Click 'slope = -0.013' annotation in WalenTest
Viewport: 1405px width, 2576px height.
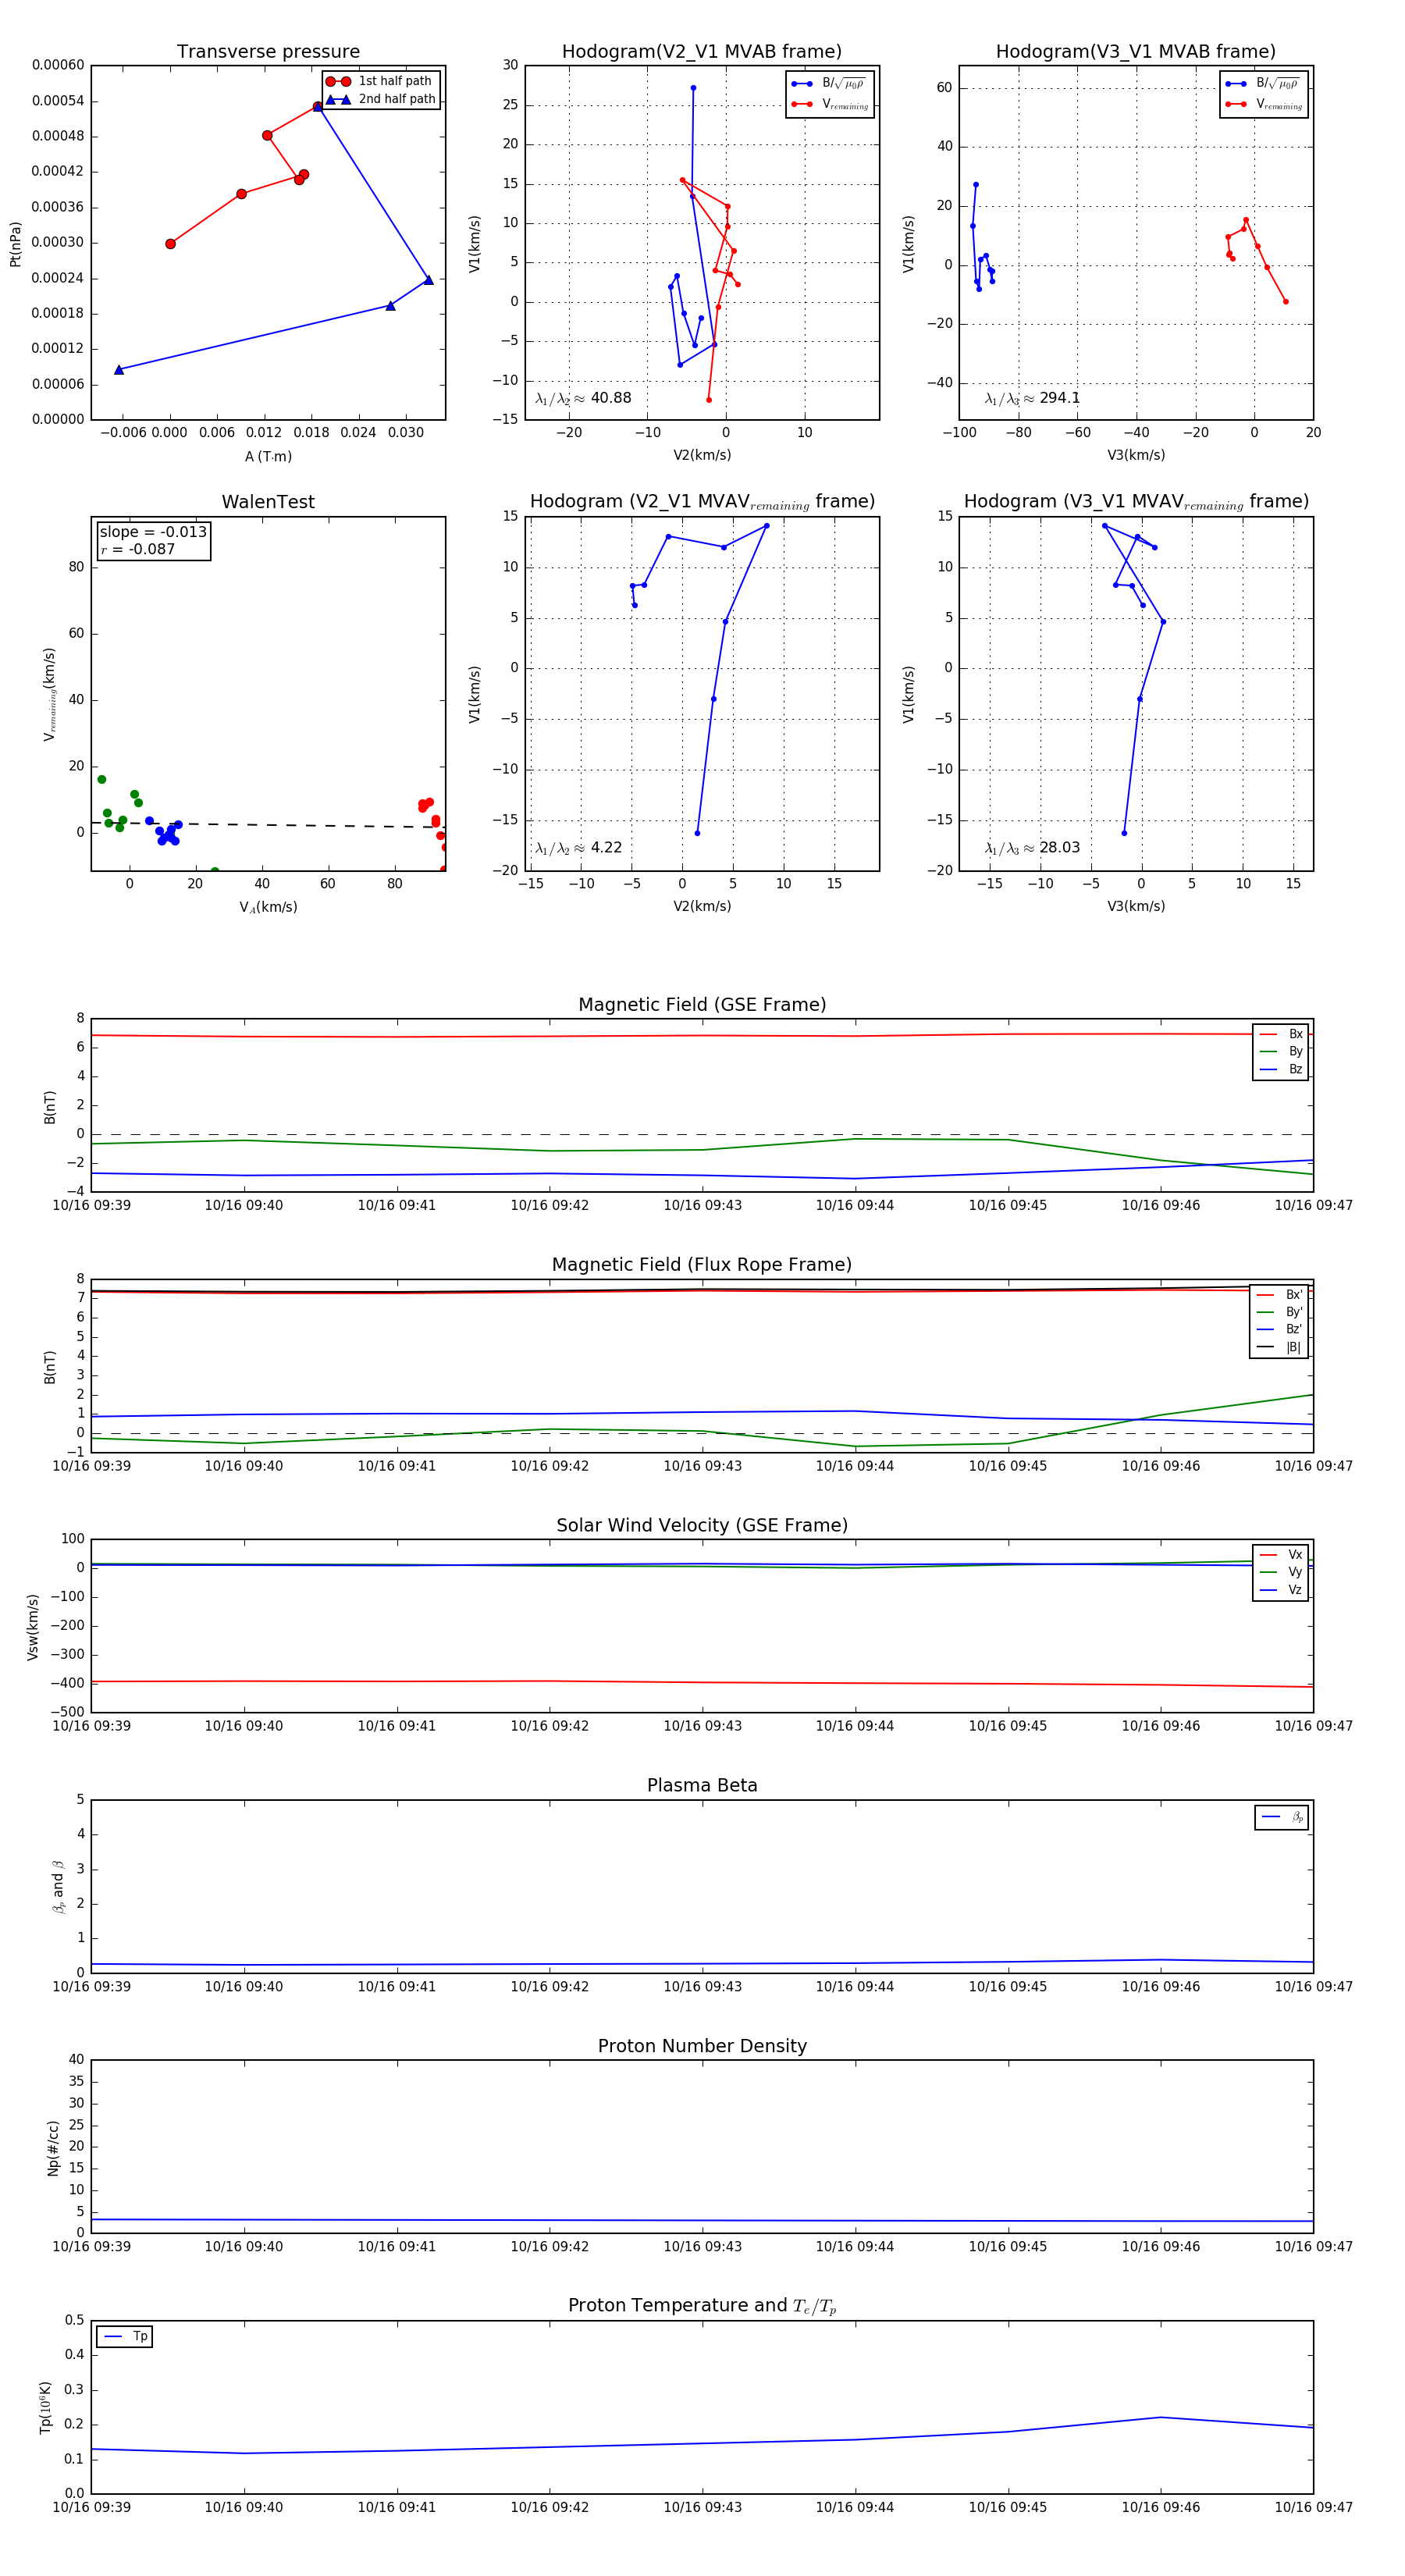click(x=153, y=532)
